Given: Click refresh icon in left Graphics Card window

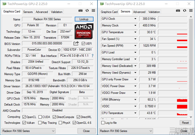Looking at the screenshot, I should (x=87, y=11).
